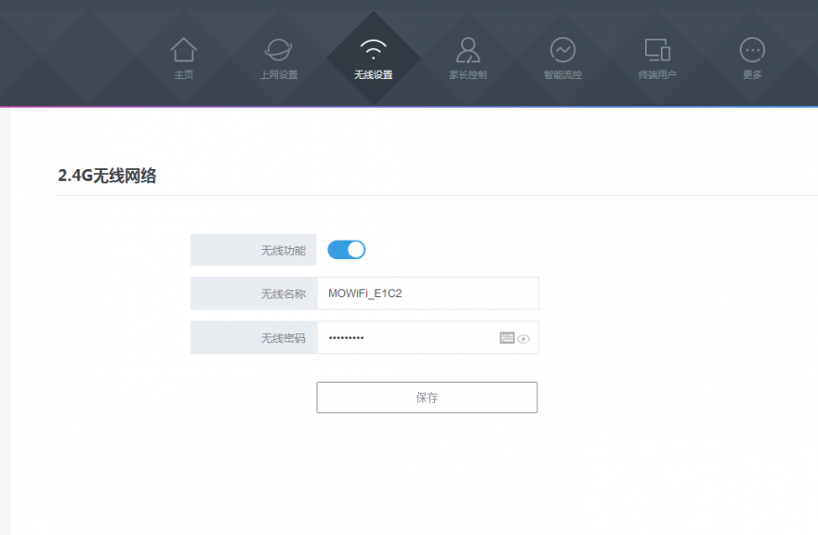Click the Home (主页) house icon
818x535 pixels.
[x=184, y=49]
